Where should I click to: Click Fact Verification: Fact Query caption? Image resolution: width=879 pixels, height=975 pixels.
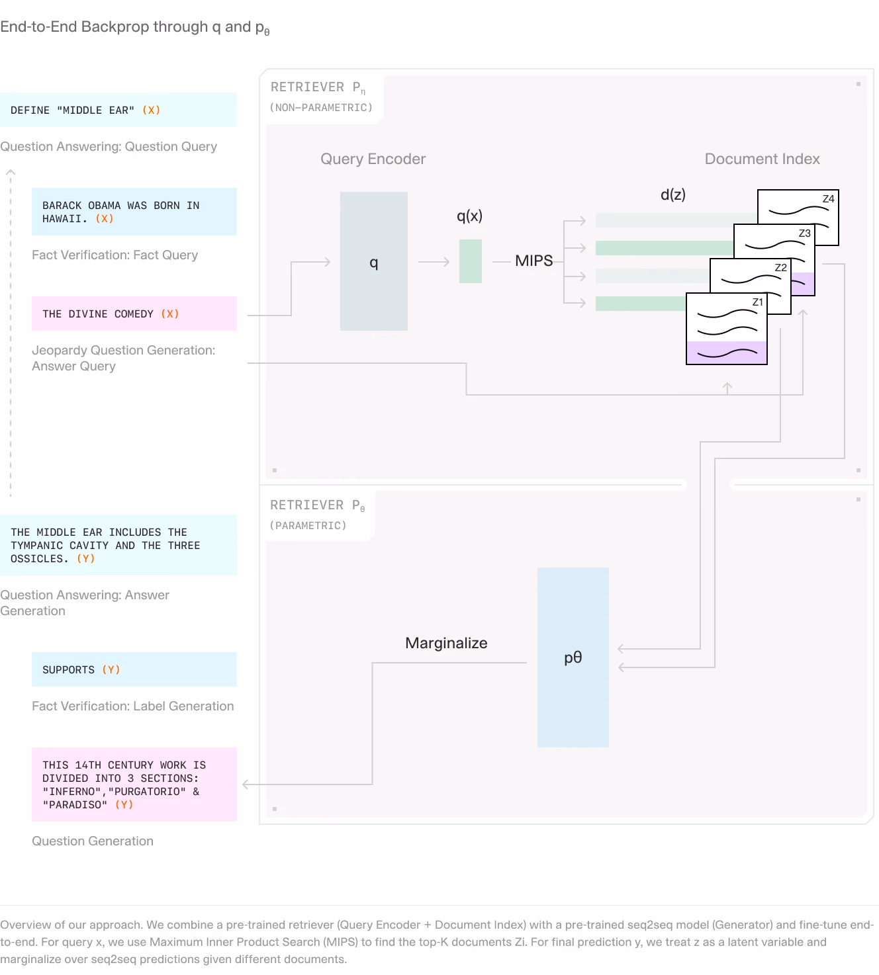click(x=115, y=255)
